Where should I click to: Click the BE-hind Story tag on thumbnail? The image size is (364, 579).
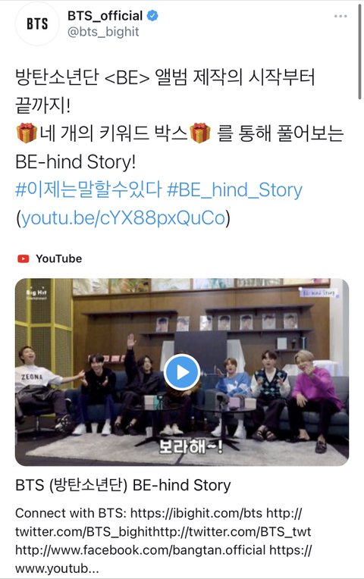[x=318, y=293]
